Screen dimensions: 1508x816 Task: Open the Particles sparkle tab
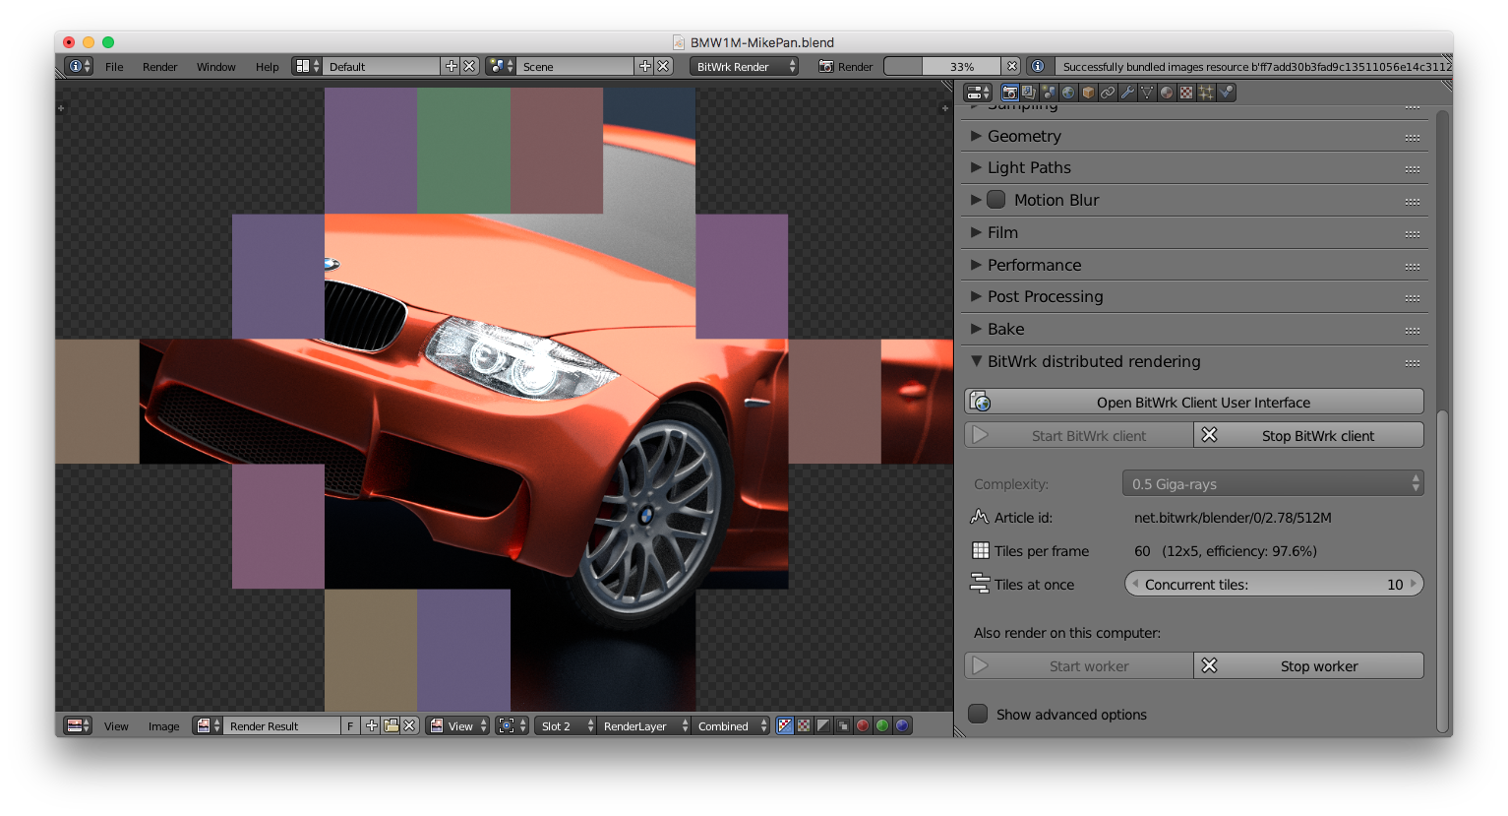[1206, 93]
